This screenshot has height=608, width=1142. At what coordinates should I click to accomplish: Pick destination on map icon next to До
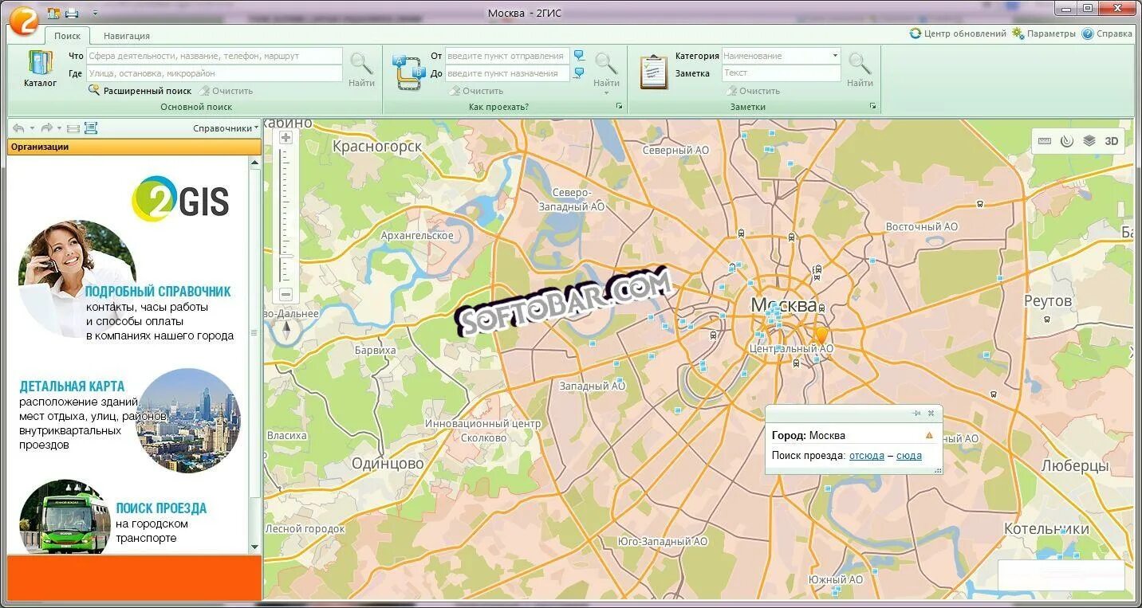[x=579, y=73]
